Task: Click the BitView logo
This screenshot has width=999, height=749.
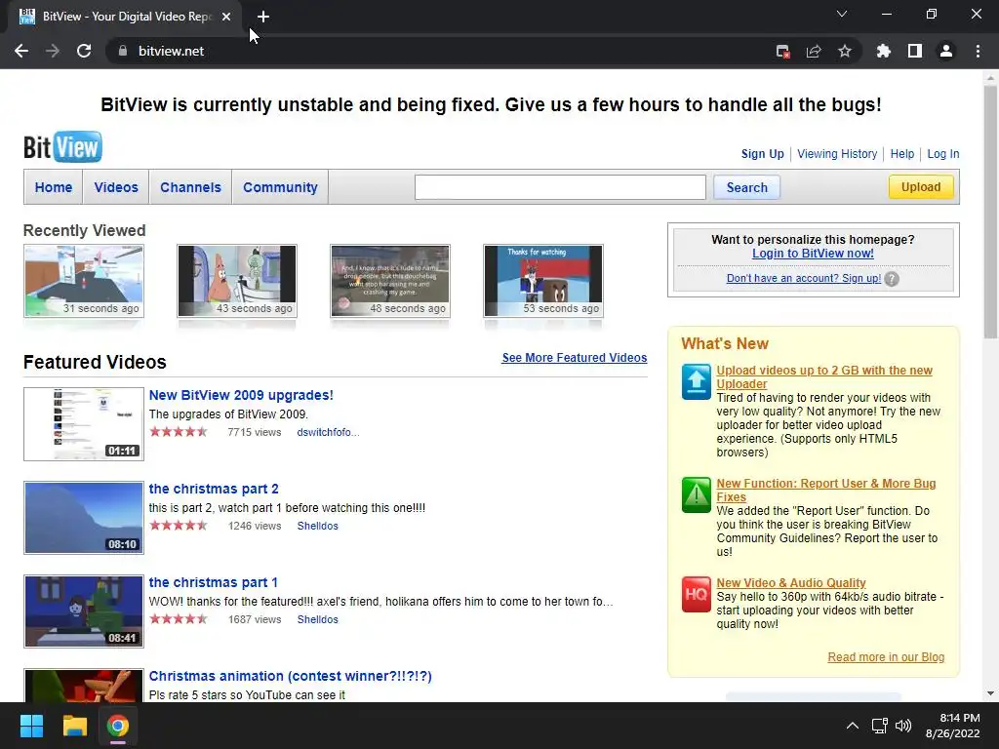Action: click(62, 147)
